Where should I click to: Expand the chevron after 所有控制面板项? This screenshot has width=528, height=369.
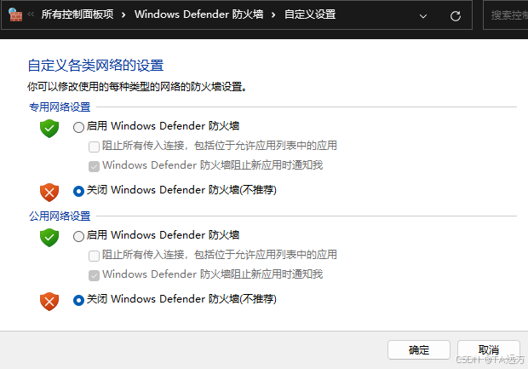123,14
